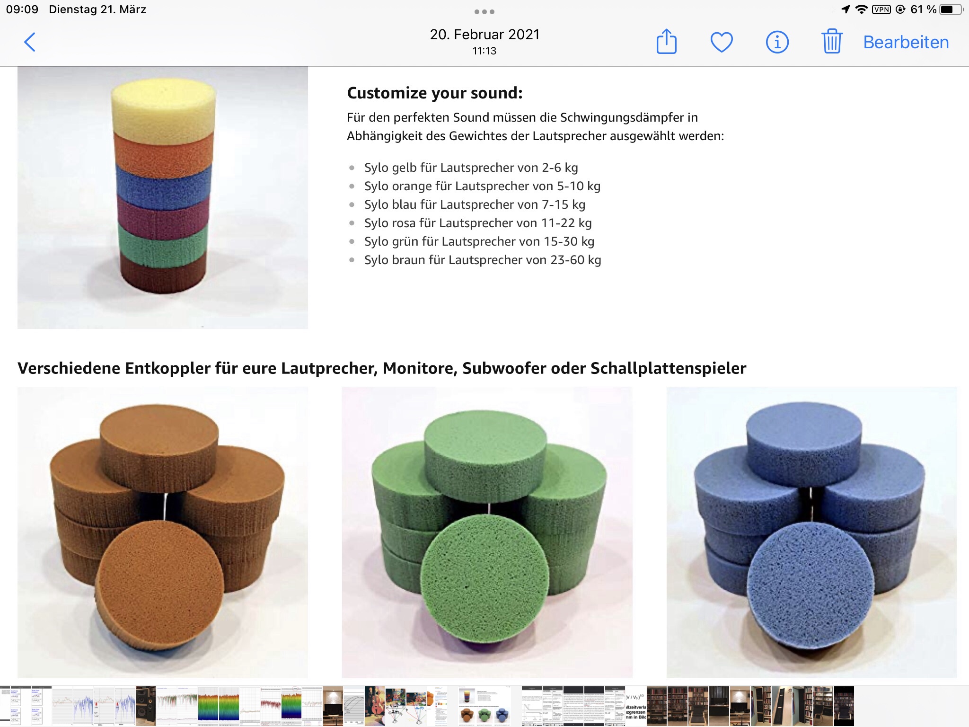Select the loudspeaker thumbnail in the strip
Viewport: 969px width, 727px height.
coord(146,706)
